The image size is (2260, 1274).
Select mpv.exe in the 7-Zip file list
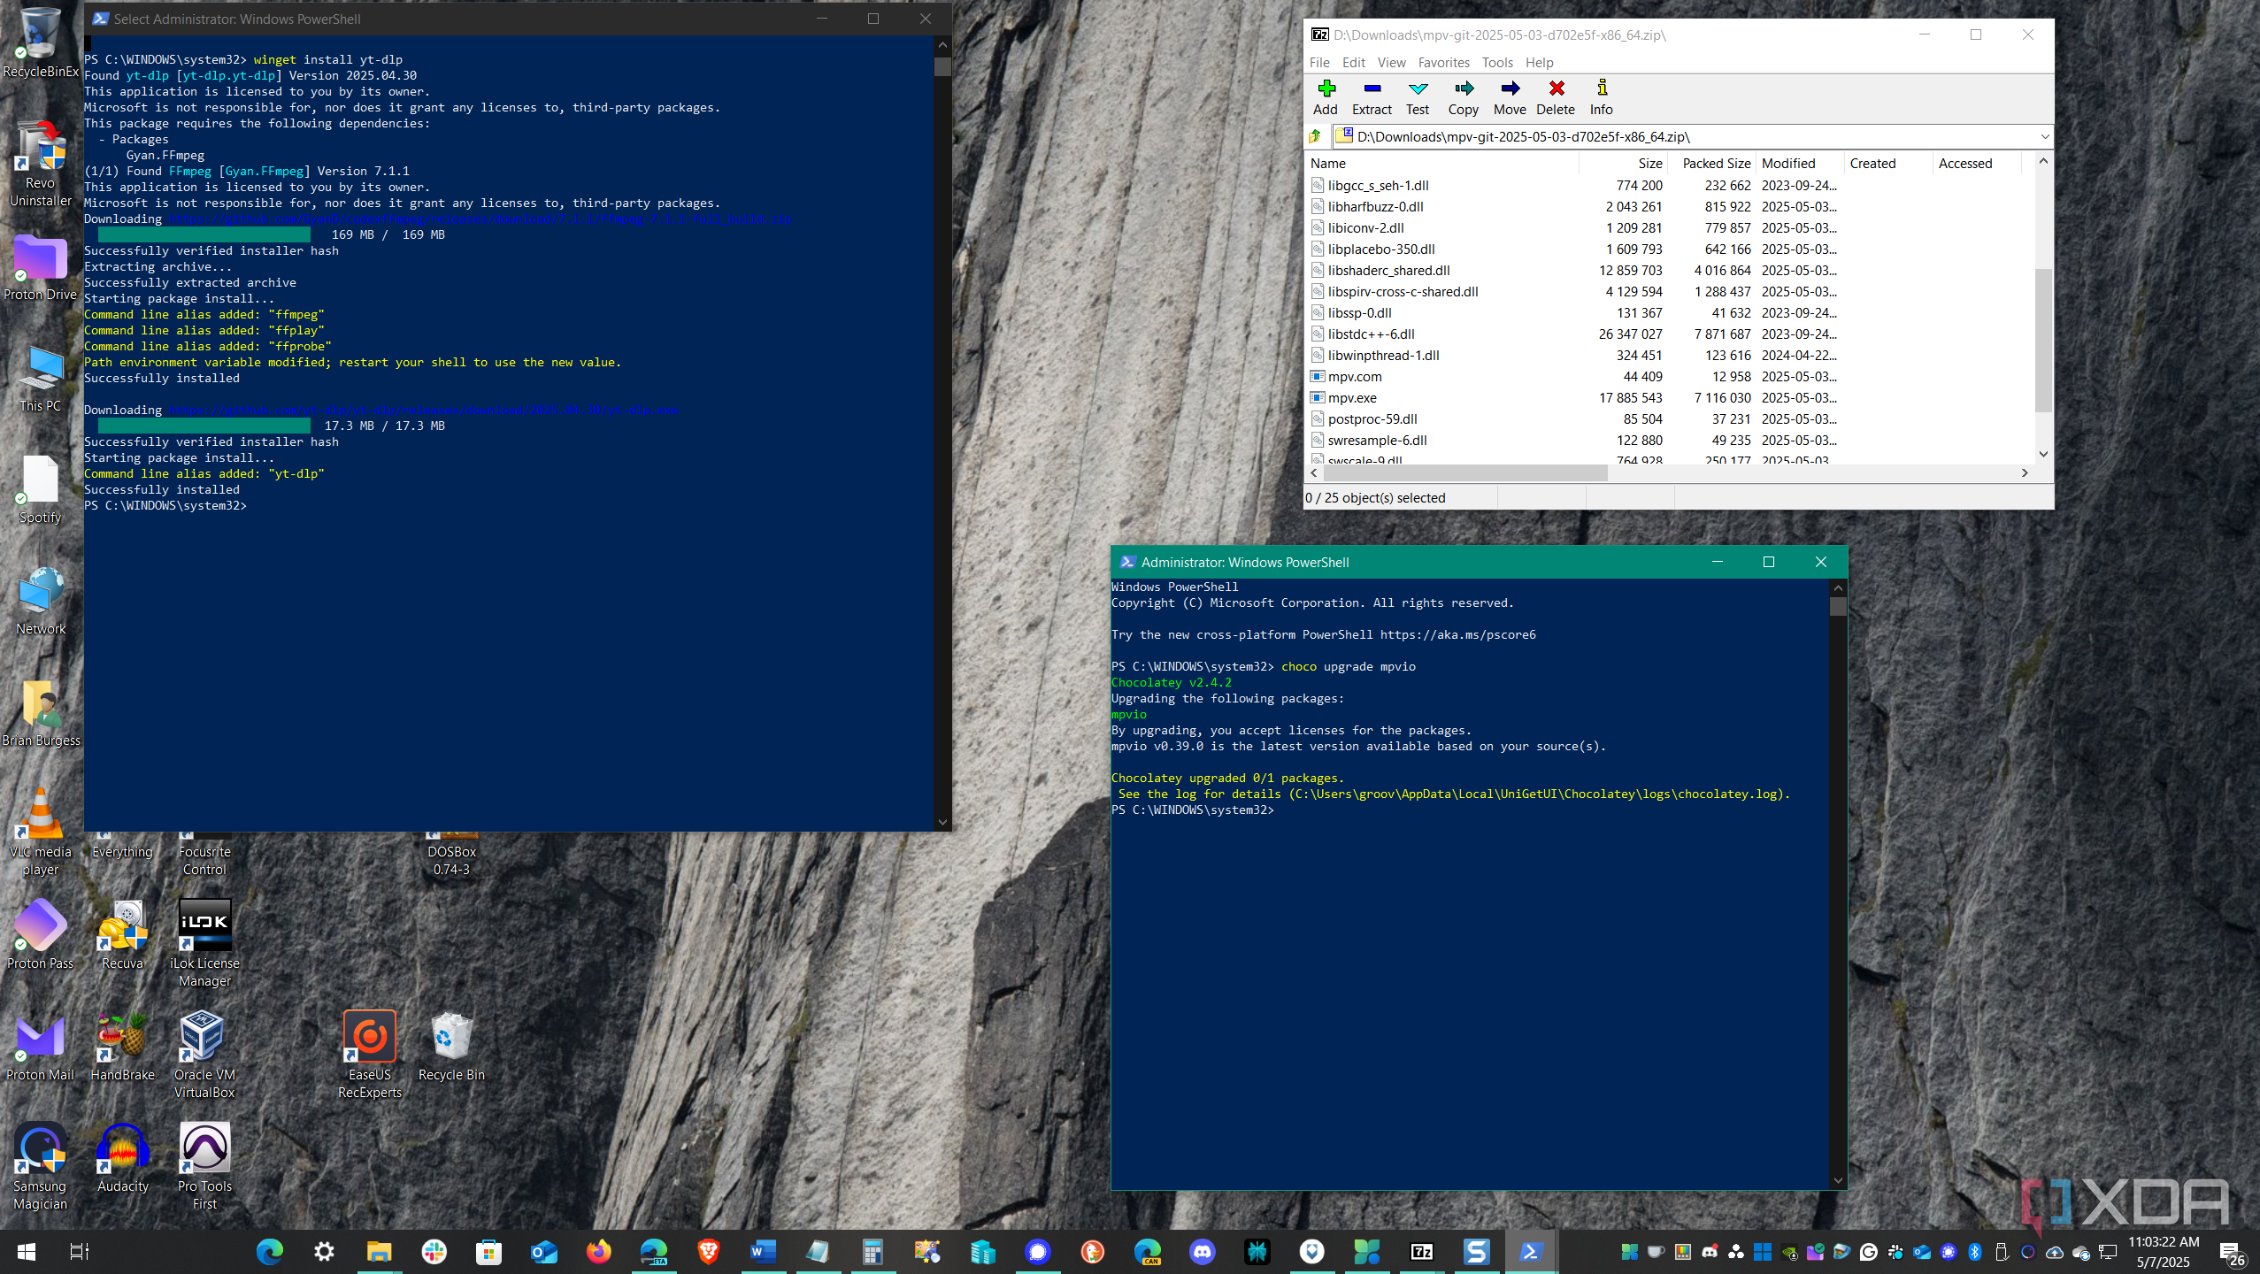[1352, 398]
